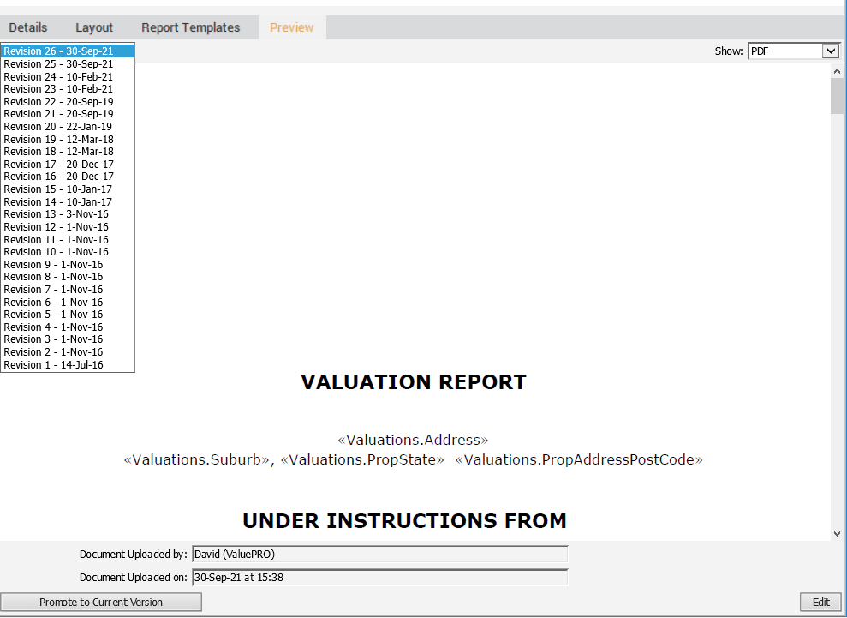
Task: Pick Revision 15 - 10-Jan-17
Action: (x=68, y=189)
